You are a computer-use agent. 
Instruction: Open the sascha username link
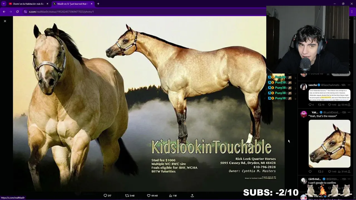[313, 85]
